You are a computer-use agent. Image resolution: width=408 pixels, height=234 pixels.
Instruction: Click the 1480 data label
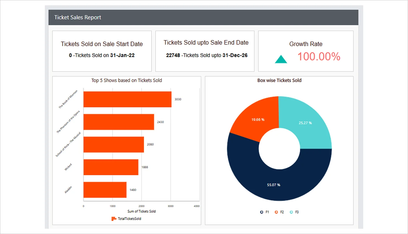[133, 190]
